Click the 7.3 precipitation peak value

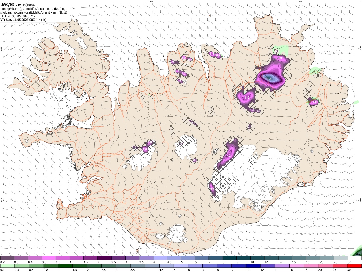[x=269, y=78]
